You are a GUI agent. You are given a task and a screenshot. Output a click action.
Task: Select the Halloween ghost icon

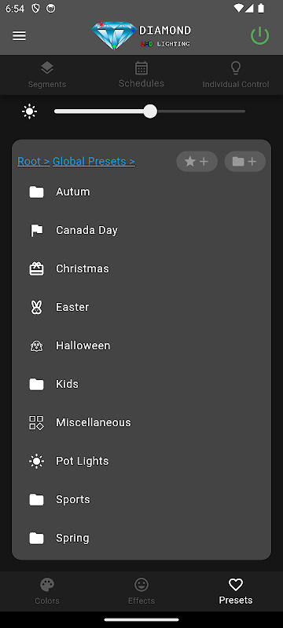coord(36,345)
